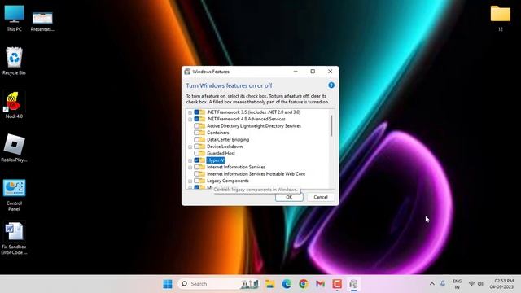Click the microphone tray icon
The image size is (521, 293).
point(443,284)
